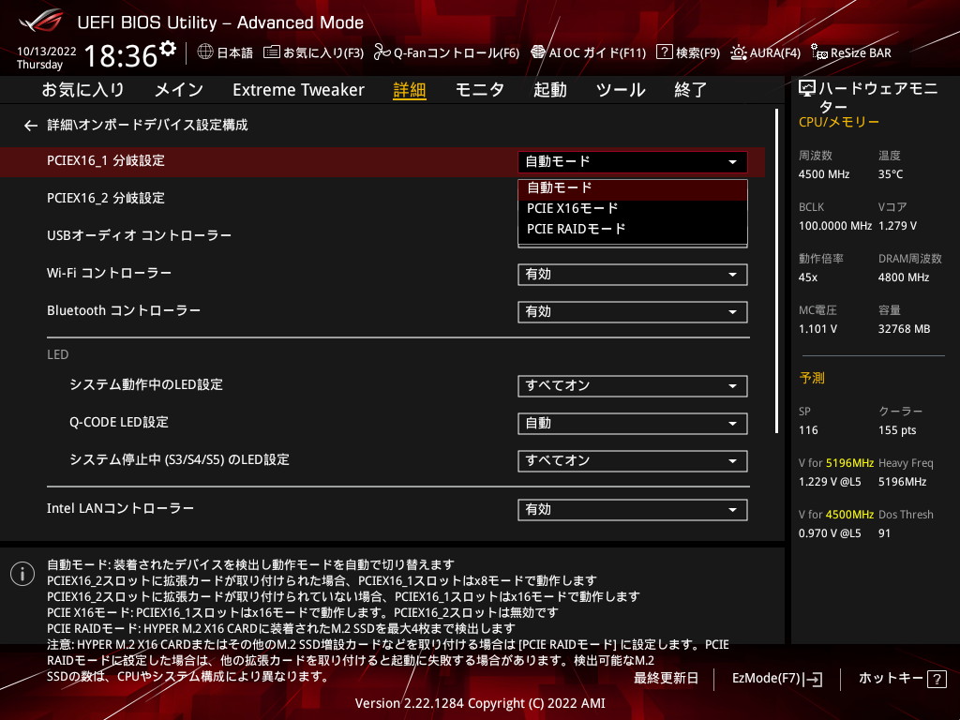Screen dimensions: 960x720
Task: Open Extreme Tweaker tab
Action: tap(298, 90)
